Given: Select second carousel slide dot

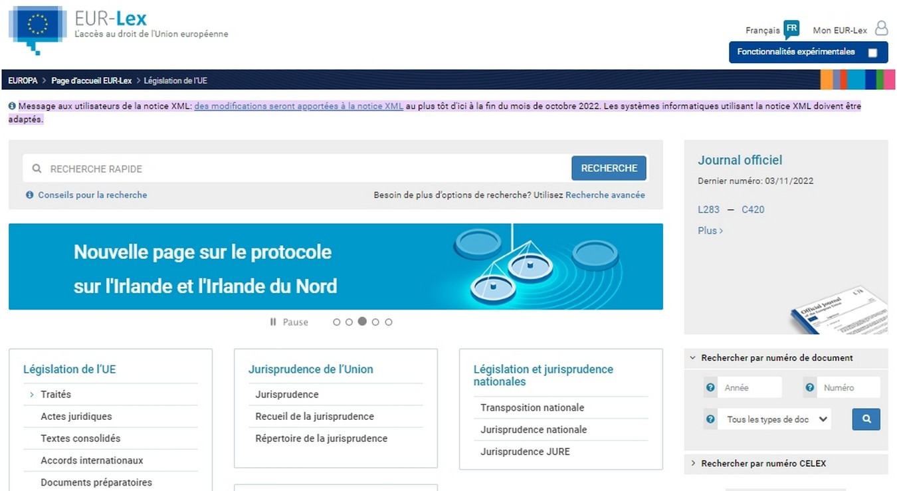Looking at the screenshot, I should (349, 322).
